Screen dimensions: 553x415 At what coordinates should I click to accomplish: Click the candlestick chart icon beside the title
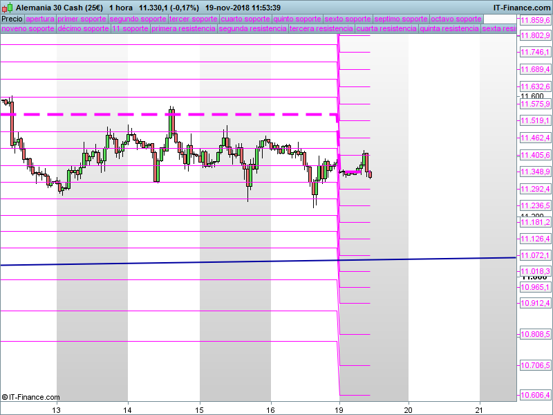click(7, 8)
